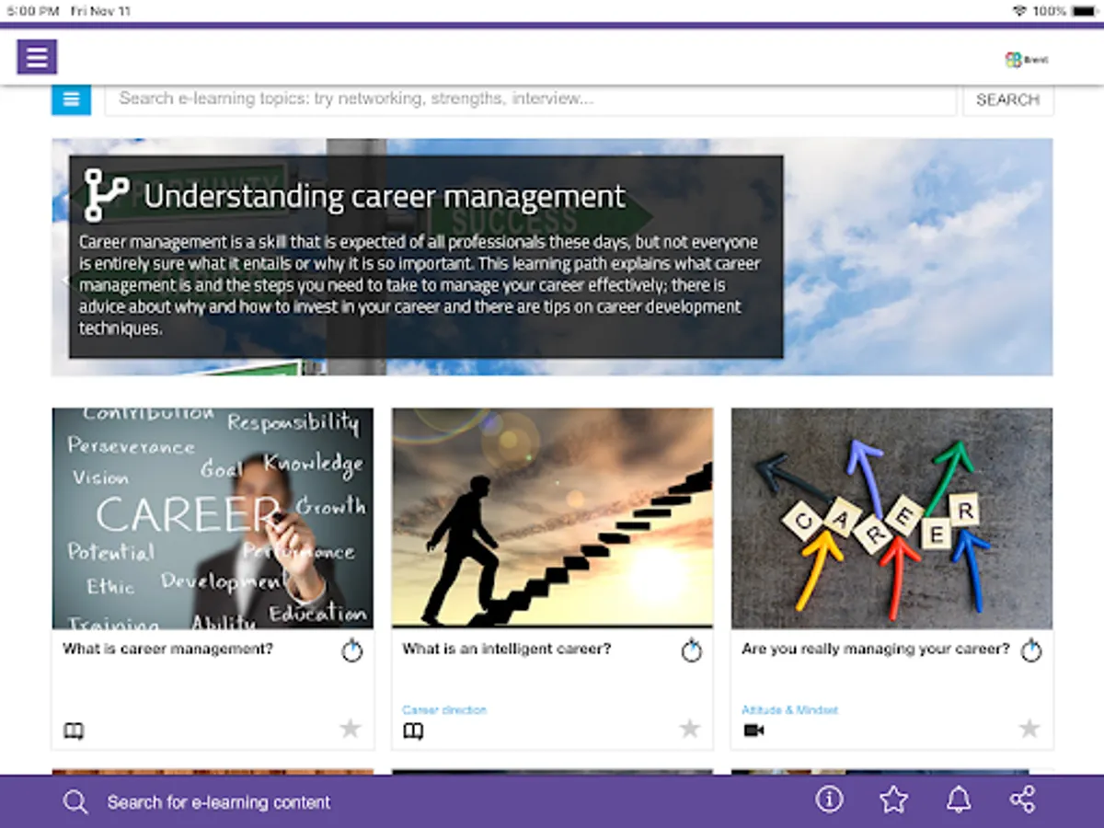The image size is (1104, 828).
Task: Click timer icon on "What is an intelligent career?"
Action: point(691,650)
